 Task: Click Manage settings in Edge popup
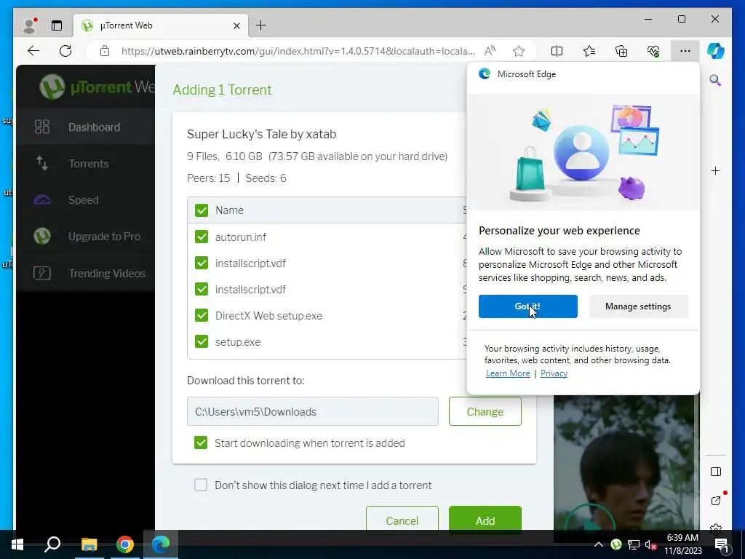638,306
